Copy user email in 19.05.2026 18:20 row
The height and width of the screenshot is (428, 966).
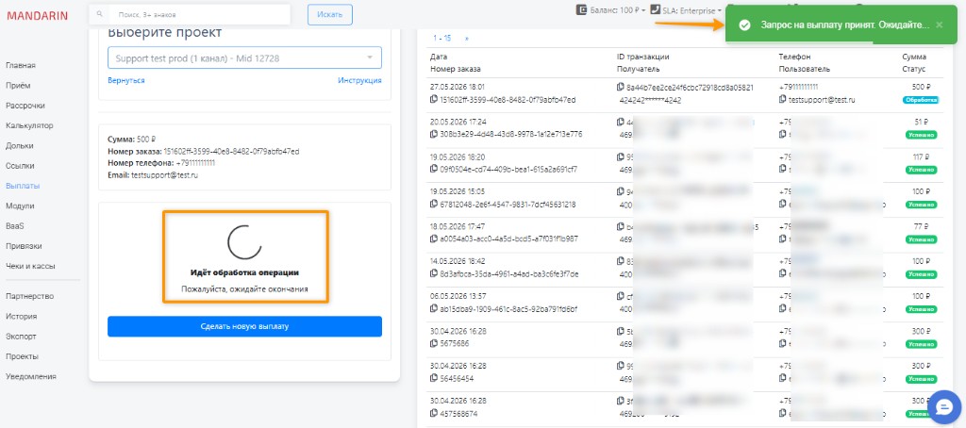click(x=782, y=169)
